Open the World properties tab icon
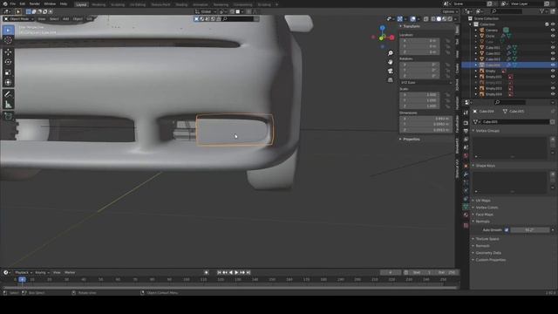Viewport: 558px width, 314px height. pos(466,156)
